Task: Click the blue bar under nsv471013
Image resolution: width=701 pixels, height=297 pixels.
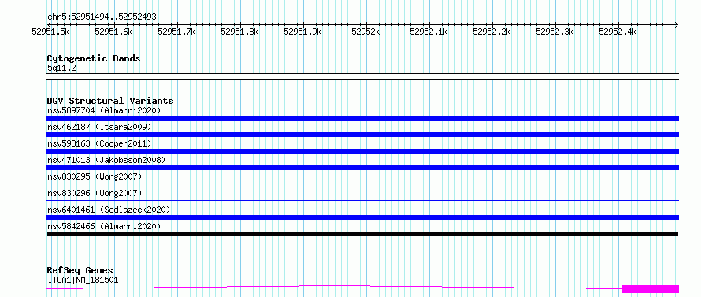Action: tap(362, 168)
